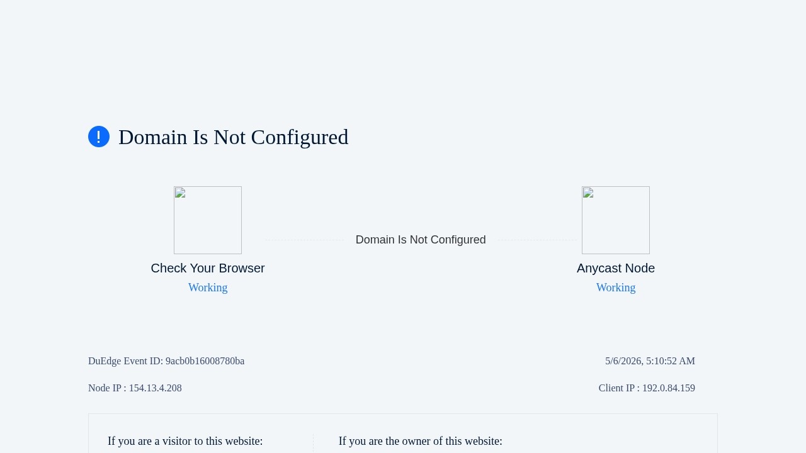
Task: Select the event ID value 9acb0b16008780ba
Action: coord(205,361)
